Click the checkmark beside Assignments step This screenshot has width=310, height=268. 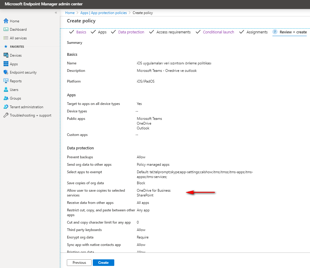point(241,32)
